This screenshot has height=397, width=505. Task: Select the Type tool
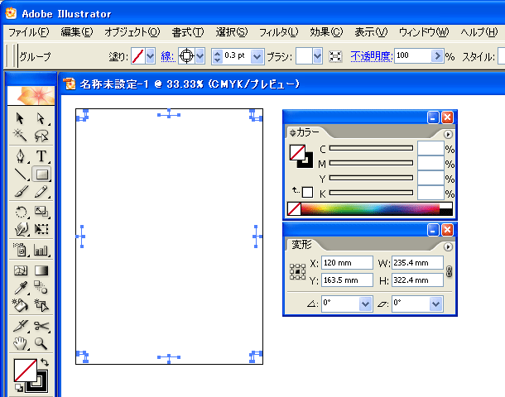(x=41, y=156)
